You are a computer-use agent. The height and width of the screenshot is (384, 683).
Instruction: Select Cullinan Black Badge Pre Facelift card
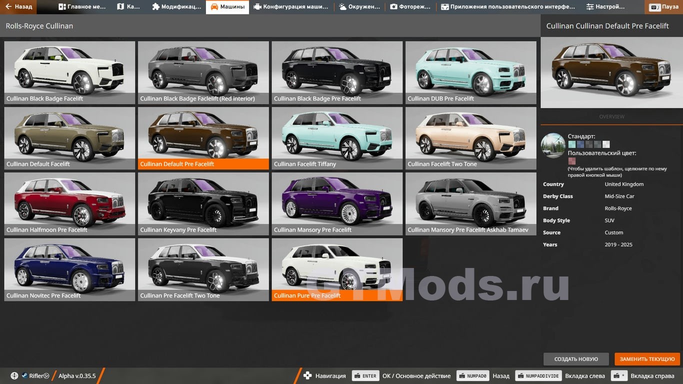337,72
